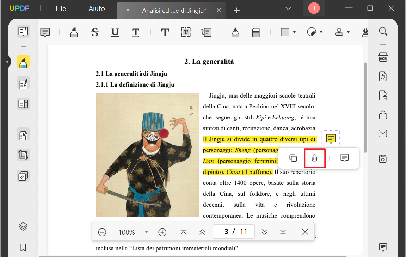
Task: Open the tab dropdown arrow beside document title
Action: click(128, 10)
